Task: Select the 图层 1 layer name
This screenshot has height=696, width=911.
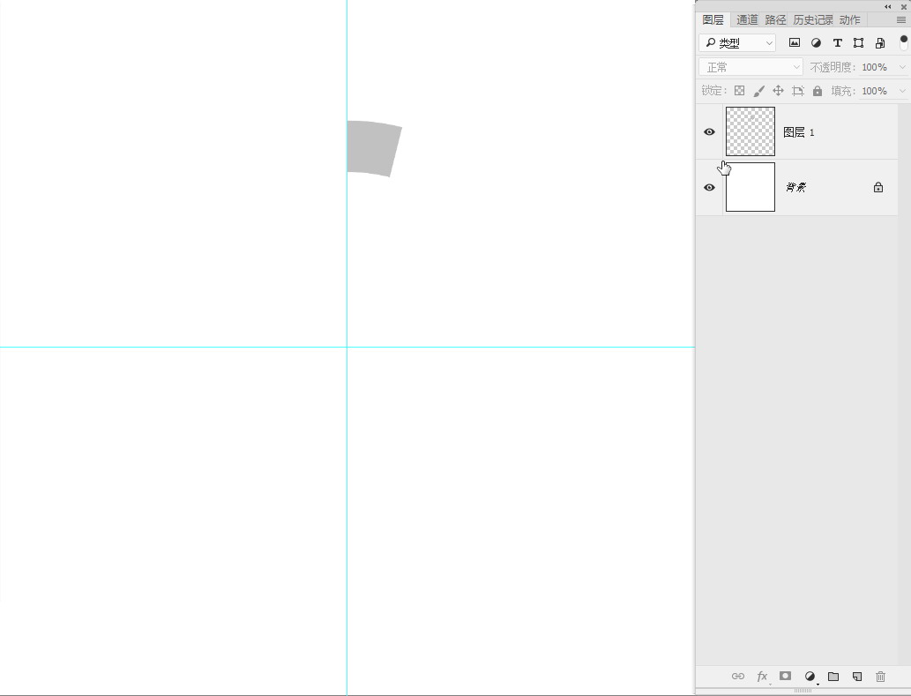Action: [x=799, y=132]
